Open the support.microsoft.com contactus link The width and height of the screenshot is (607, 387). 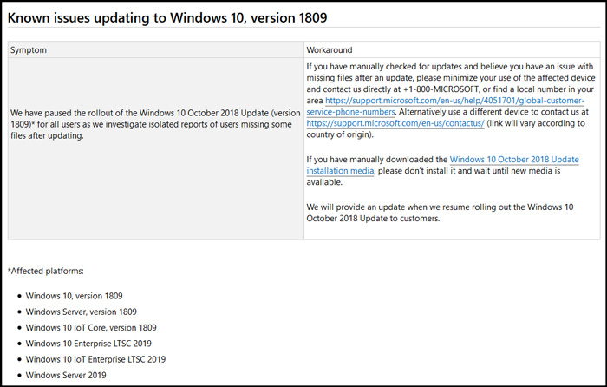click(395, 123)
